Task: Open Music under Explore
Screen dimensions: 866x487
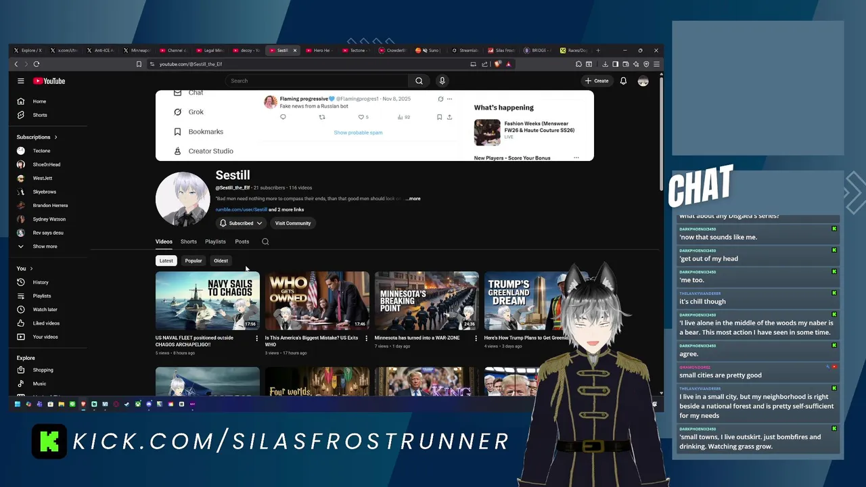Action: [39, 384]
